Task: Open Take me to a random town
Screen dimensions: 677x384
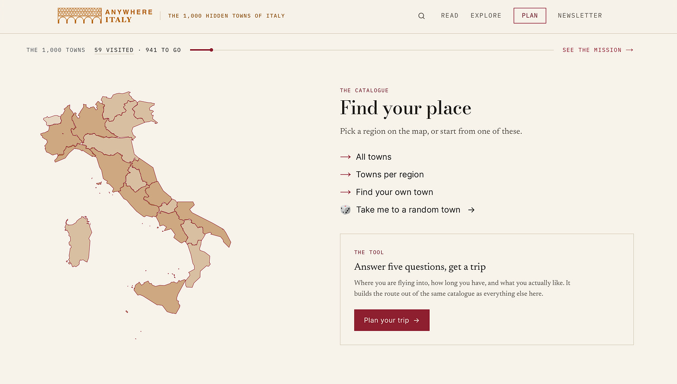Action: [x=408, y=210]
